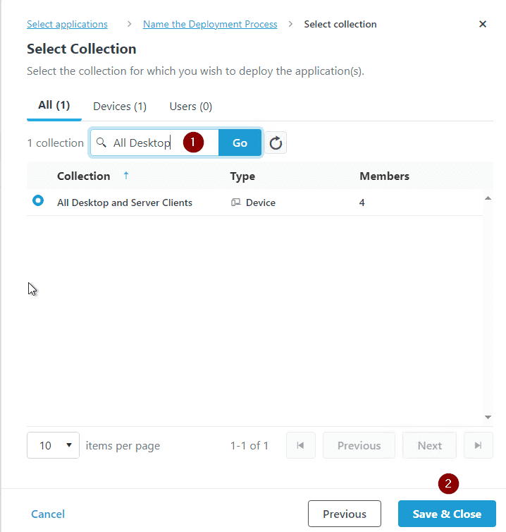The height and width of the screenshot is (532, 506).
Task: Go to last page icon
Action: pyautogui.click(x=479, y=445)
